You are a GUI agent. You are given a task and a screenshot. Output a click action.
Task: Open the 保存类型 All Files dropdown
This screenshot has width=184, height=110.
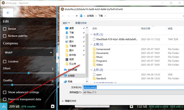click(x=133, y=92)
